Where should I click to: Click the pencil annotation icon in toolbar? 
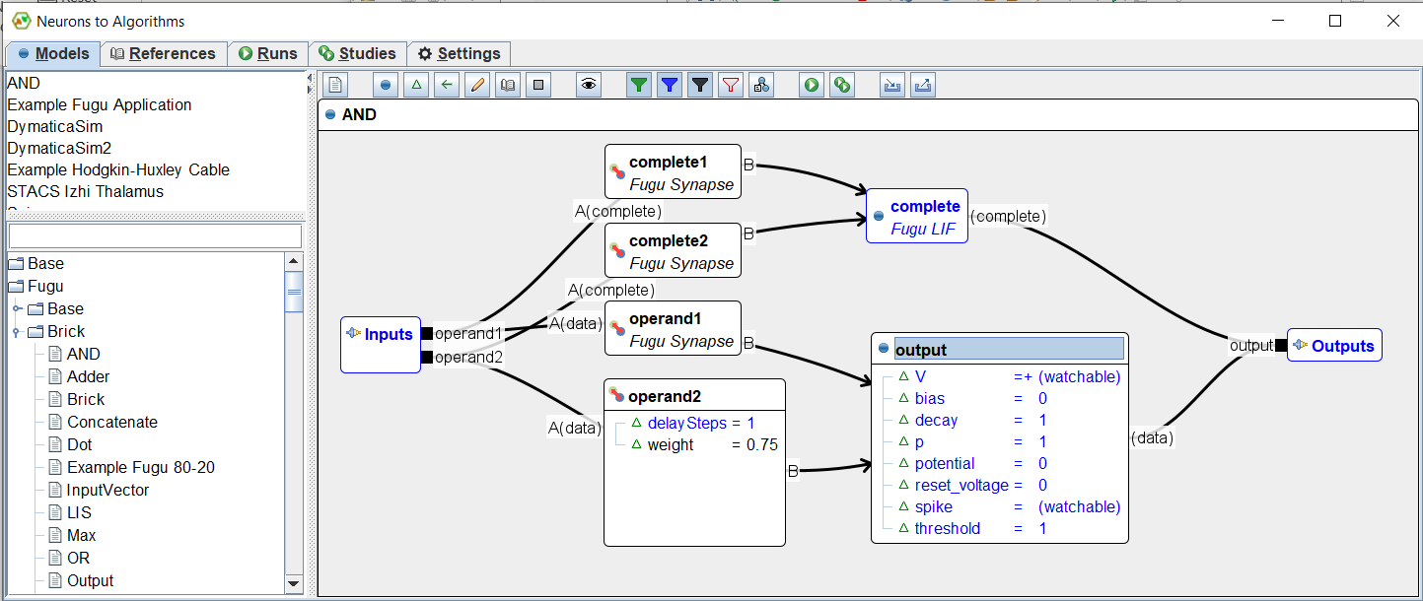[x=477, y=85]
